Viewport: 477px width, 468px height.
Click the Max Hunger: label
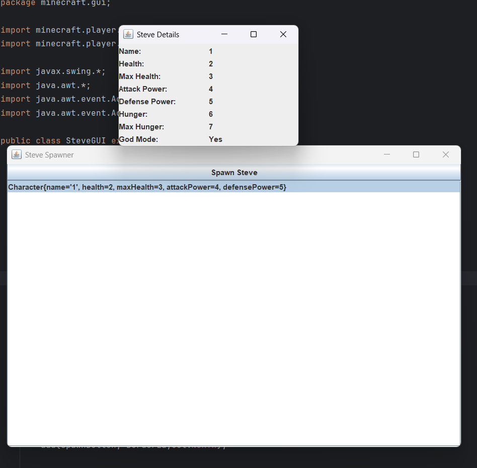(141, 127)
